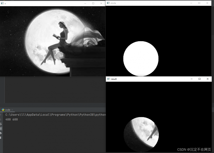Close the 'circle' window
The width and height of the screenshot is (214, 153).
(x=207, y=3)
